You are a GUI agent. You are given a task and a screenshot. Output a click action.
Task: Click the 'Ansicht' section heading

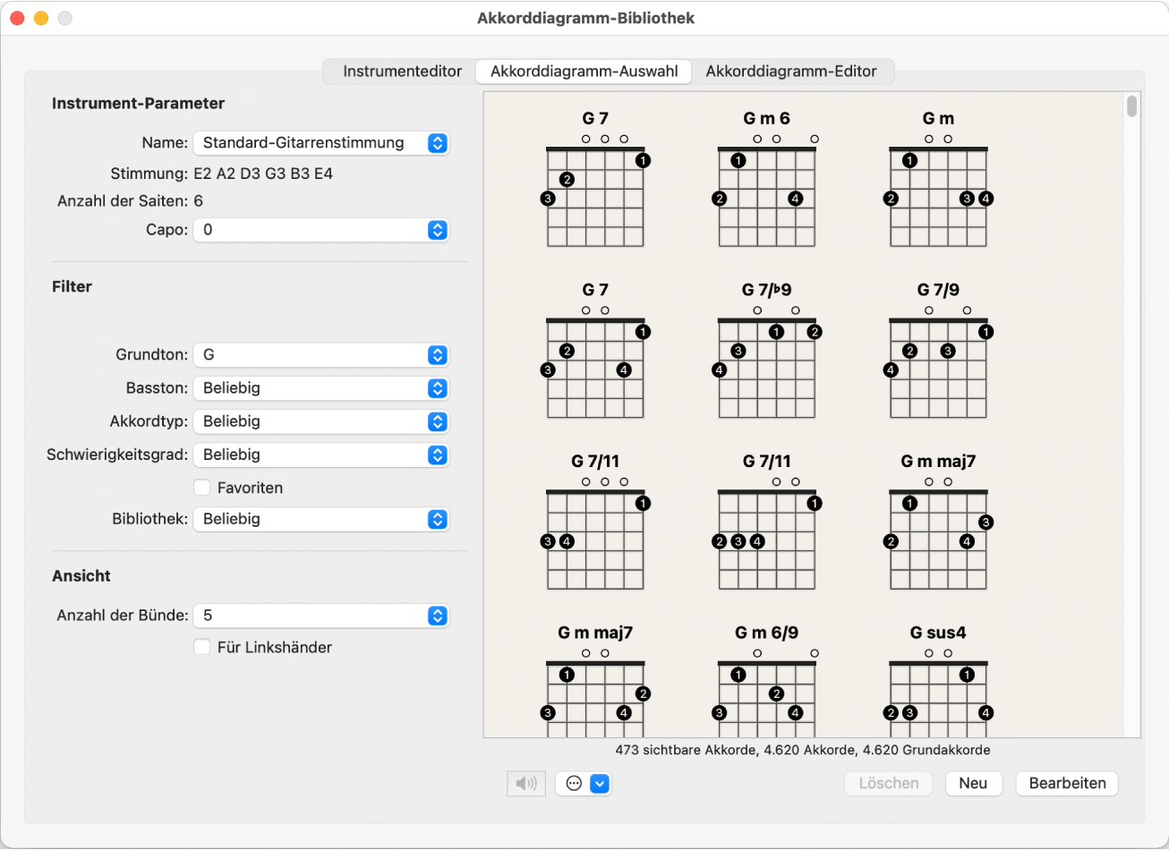point(81,576)
